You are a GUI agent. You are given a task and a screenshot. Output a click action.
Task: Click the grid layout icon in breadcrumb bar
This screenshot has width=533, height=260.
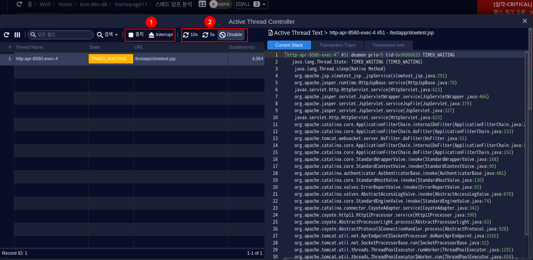[202, 4]
